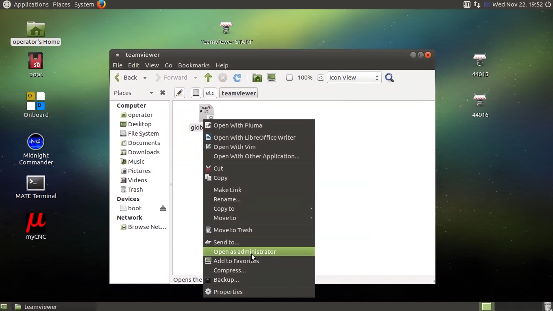Screen dimensions: 553x311
Task: Click the Home folder toolbar icon
Action: click(x=257, y=78)
